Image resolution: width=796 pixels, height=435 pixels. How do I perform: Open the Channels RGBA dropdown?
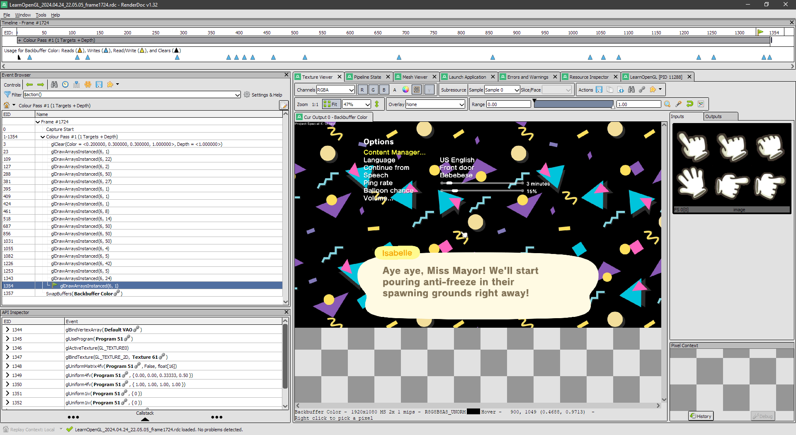point(335,89)
